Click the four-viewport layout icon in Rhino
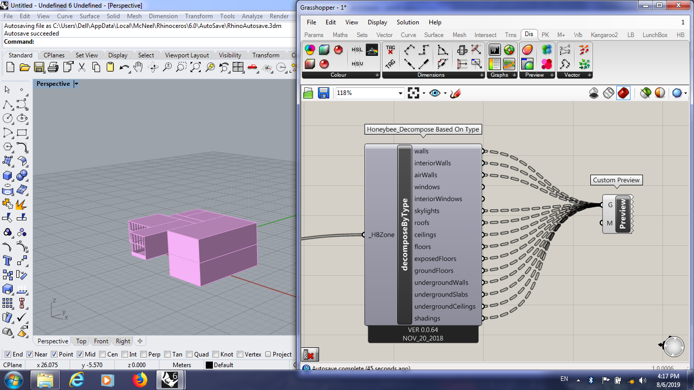The width and height of the screenshot is (694, 390). pyautogui.click(x=238, y=67)
